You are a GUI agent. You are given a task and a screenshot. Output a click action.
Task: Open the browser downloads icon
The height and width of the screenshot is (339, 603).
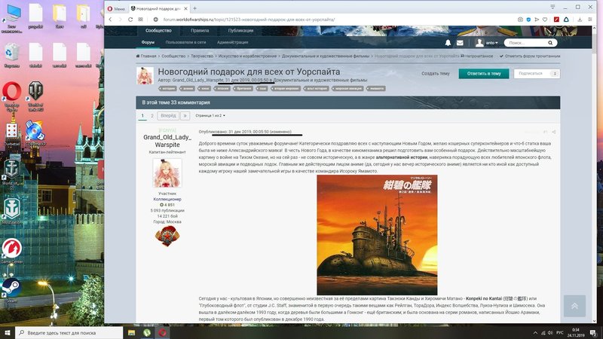pos(580,20)
